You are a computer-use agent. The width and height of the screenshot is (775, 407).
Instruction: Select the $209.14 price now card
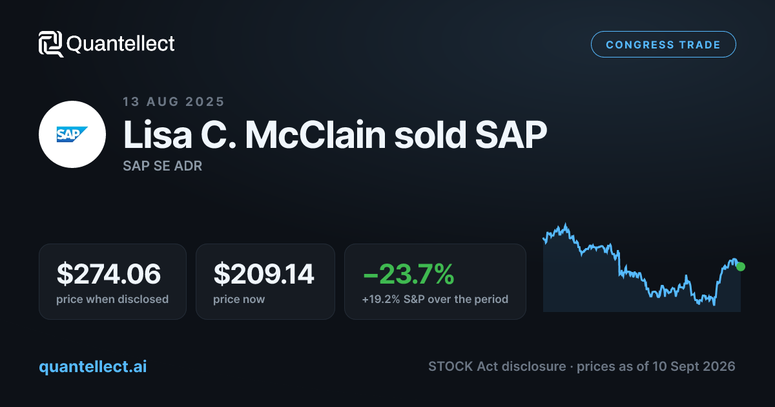(265, 282)
